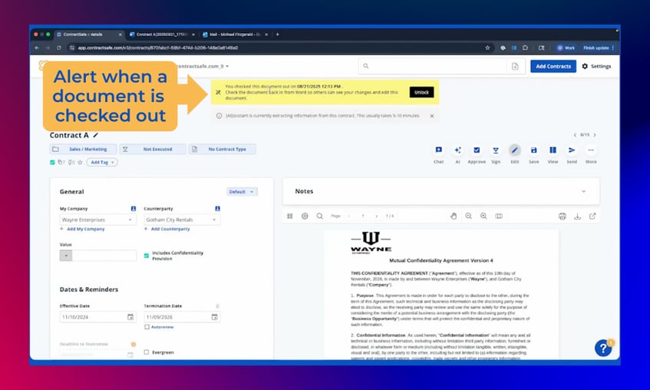650x390 pixels.
Task: Search within the document viewer
Action: (x=319, y=216)
